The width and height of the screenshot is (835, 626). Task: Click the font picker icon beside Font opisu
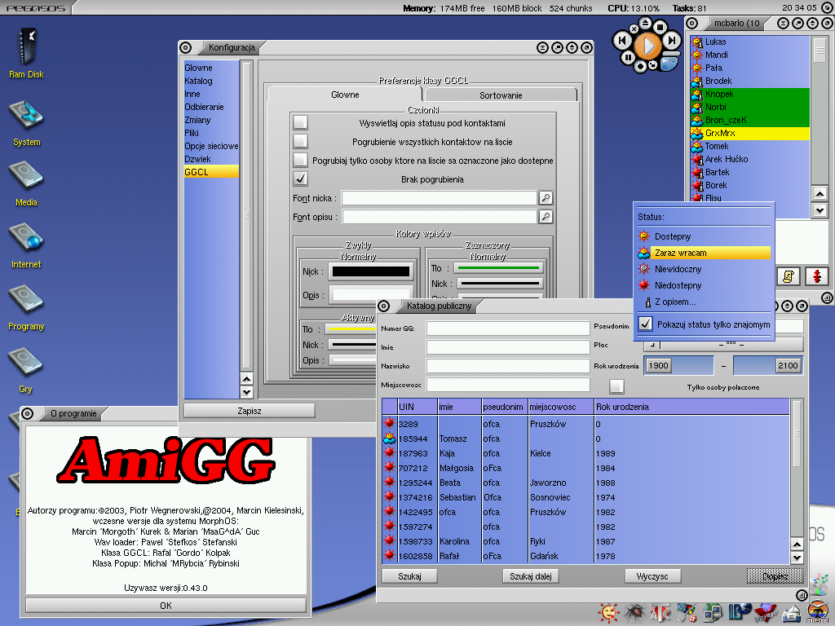point(546,217)
